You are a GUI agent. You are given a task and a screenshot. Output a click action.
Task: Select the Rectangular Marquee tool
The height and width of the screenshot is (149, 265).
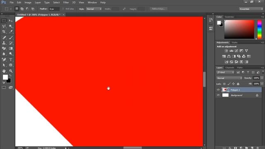pos(4,21)
